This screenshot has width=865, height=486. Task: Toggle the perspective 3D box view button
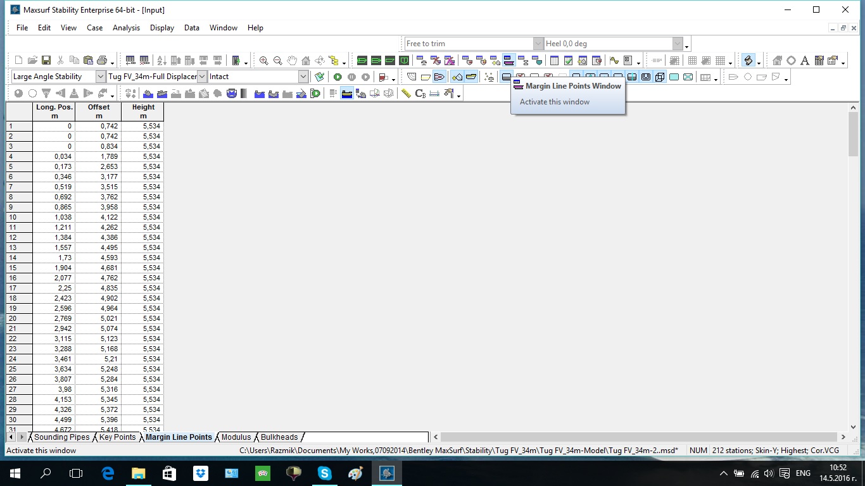pyautogui.click(x=660, y=77)
